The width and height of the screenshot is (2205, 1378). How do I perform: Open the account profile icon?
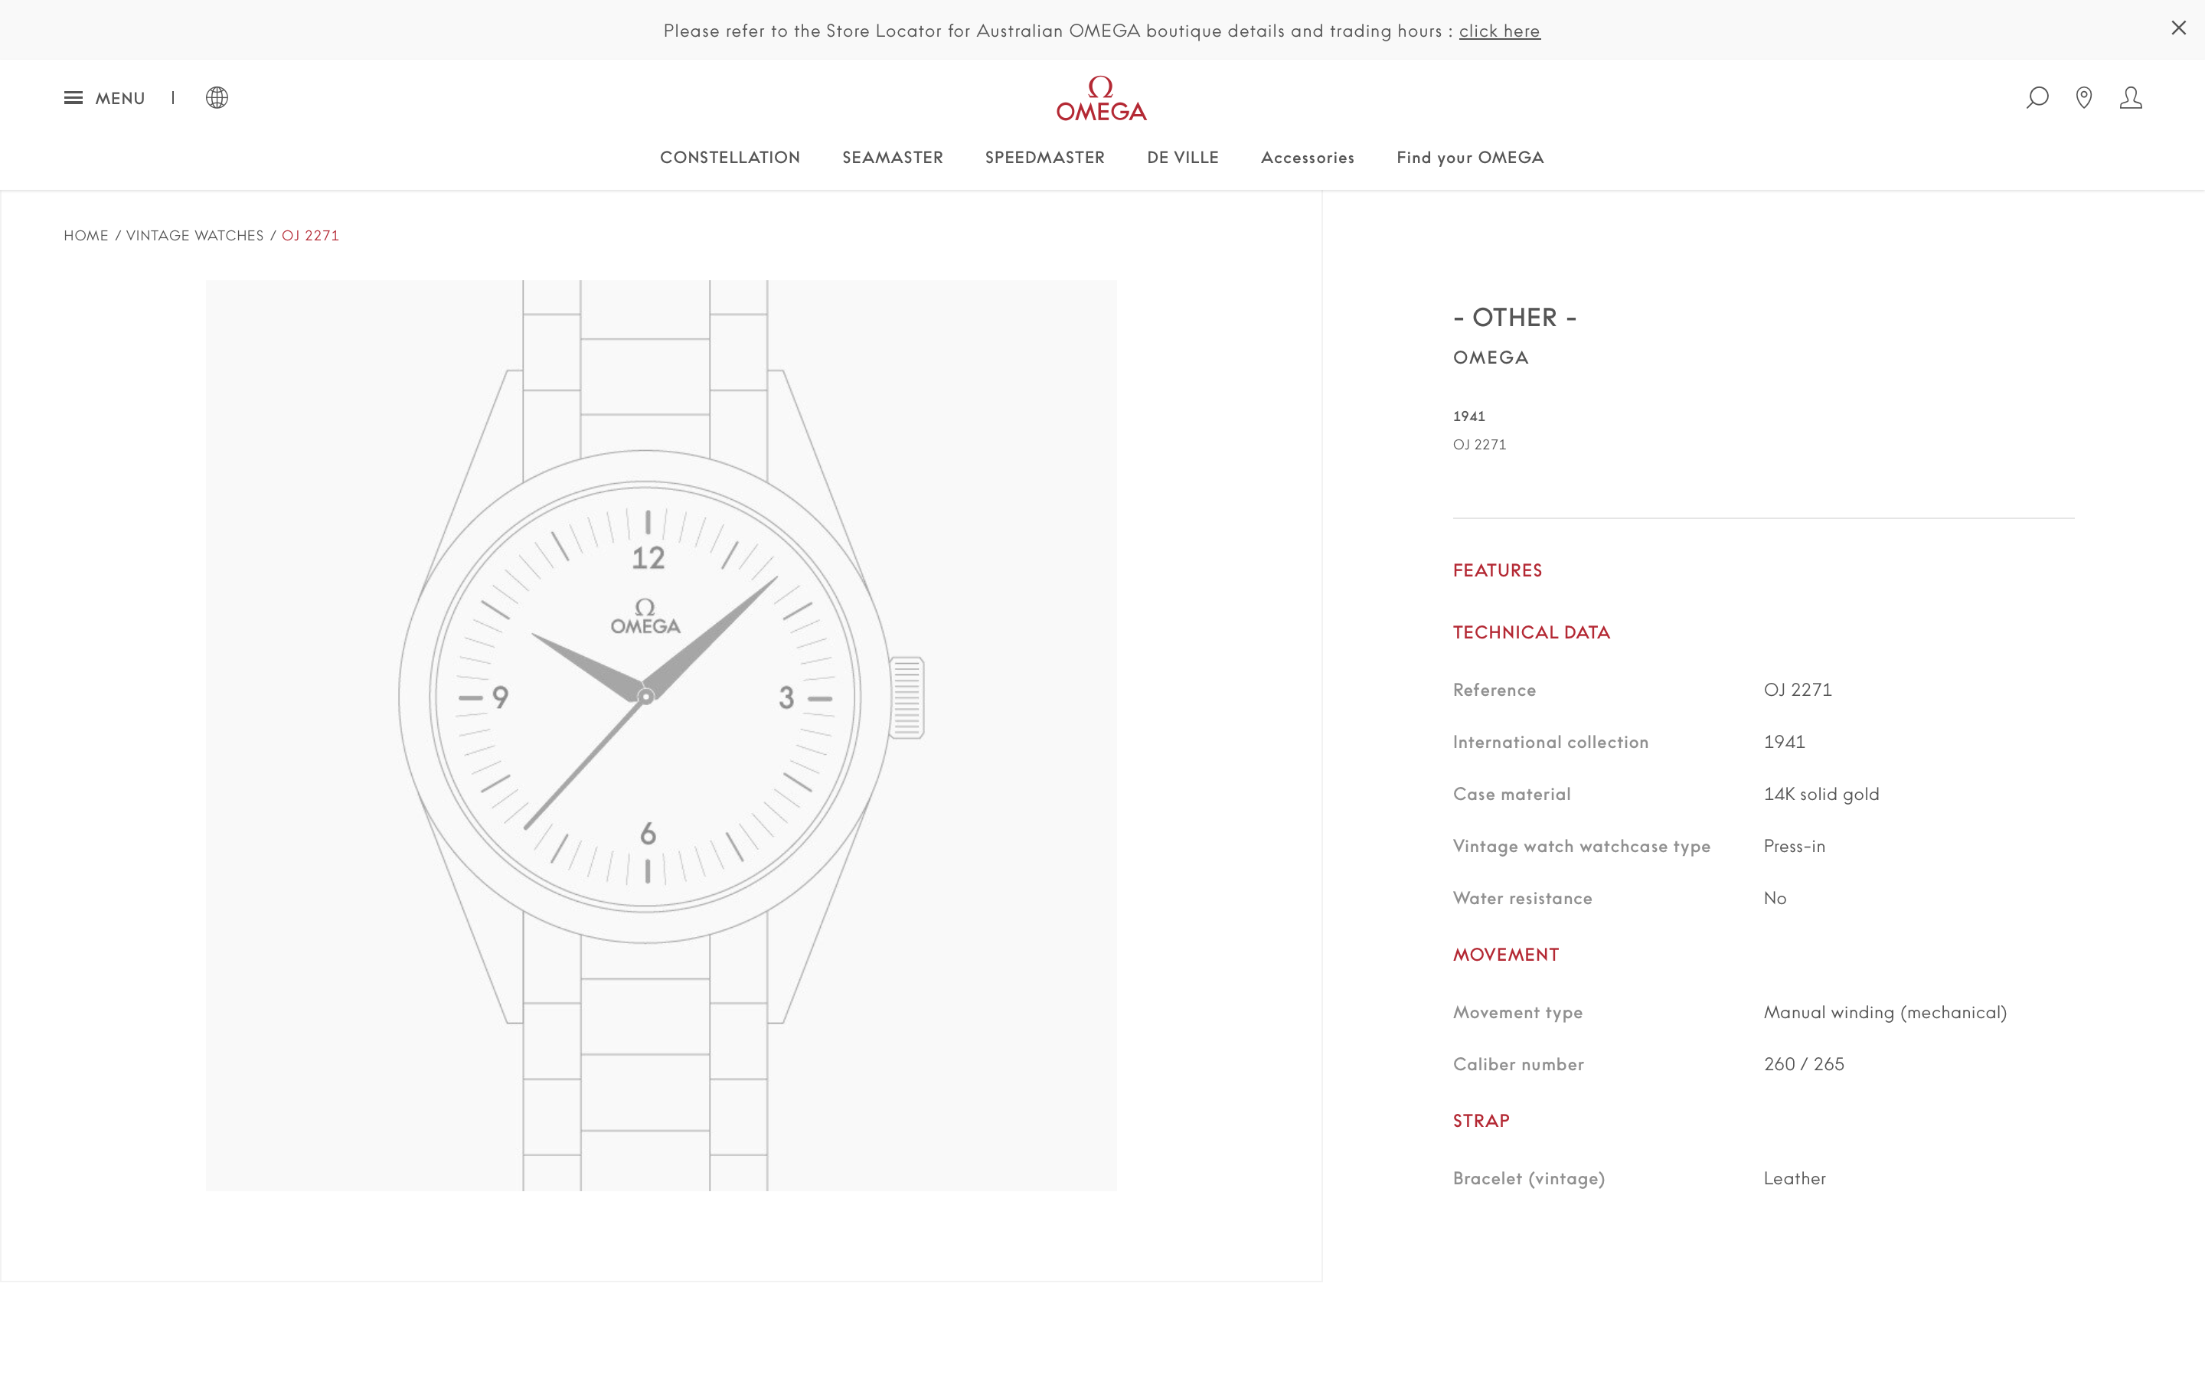[x=2130, y=97]
